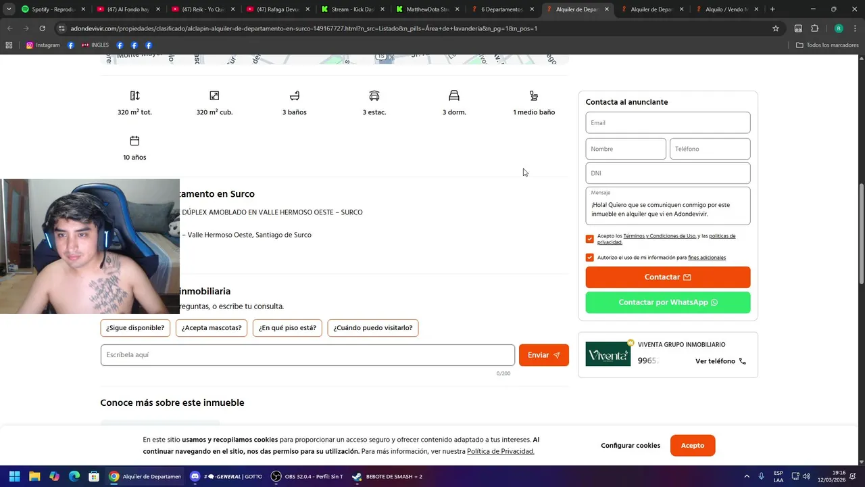Image resolution: width=865 pixels, height=487 pixels.
Task: Switch to the MatthewDota Stream tab
Action: (x=426, y=9)
